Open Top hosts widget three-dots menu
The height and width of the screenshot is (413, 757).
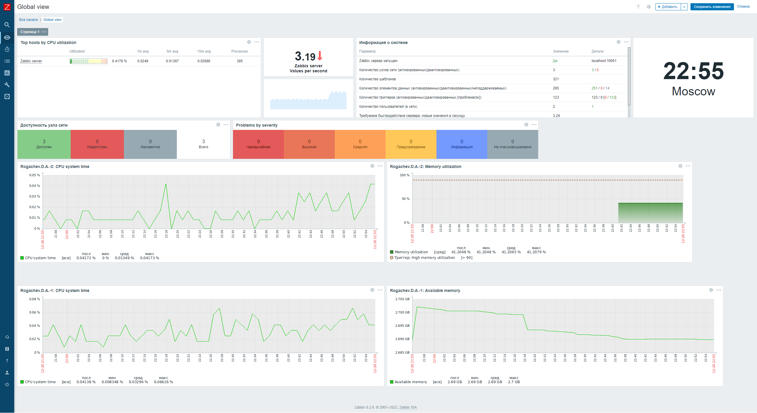click(257, 42)
